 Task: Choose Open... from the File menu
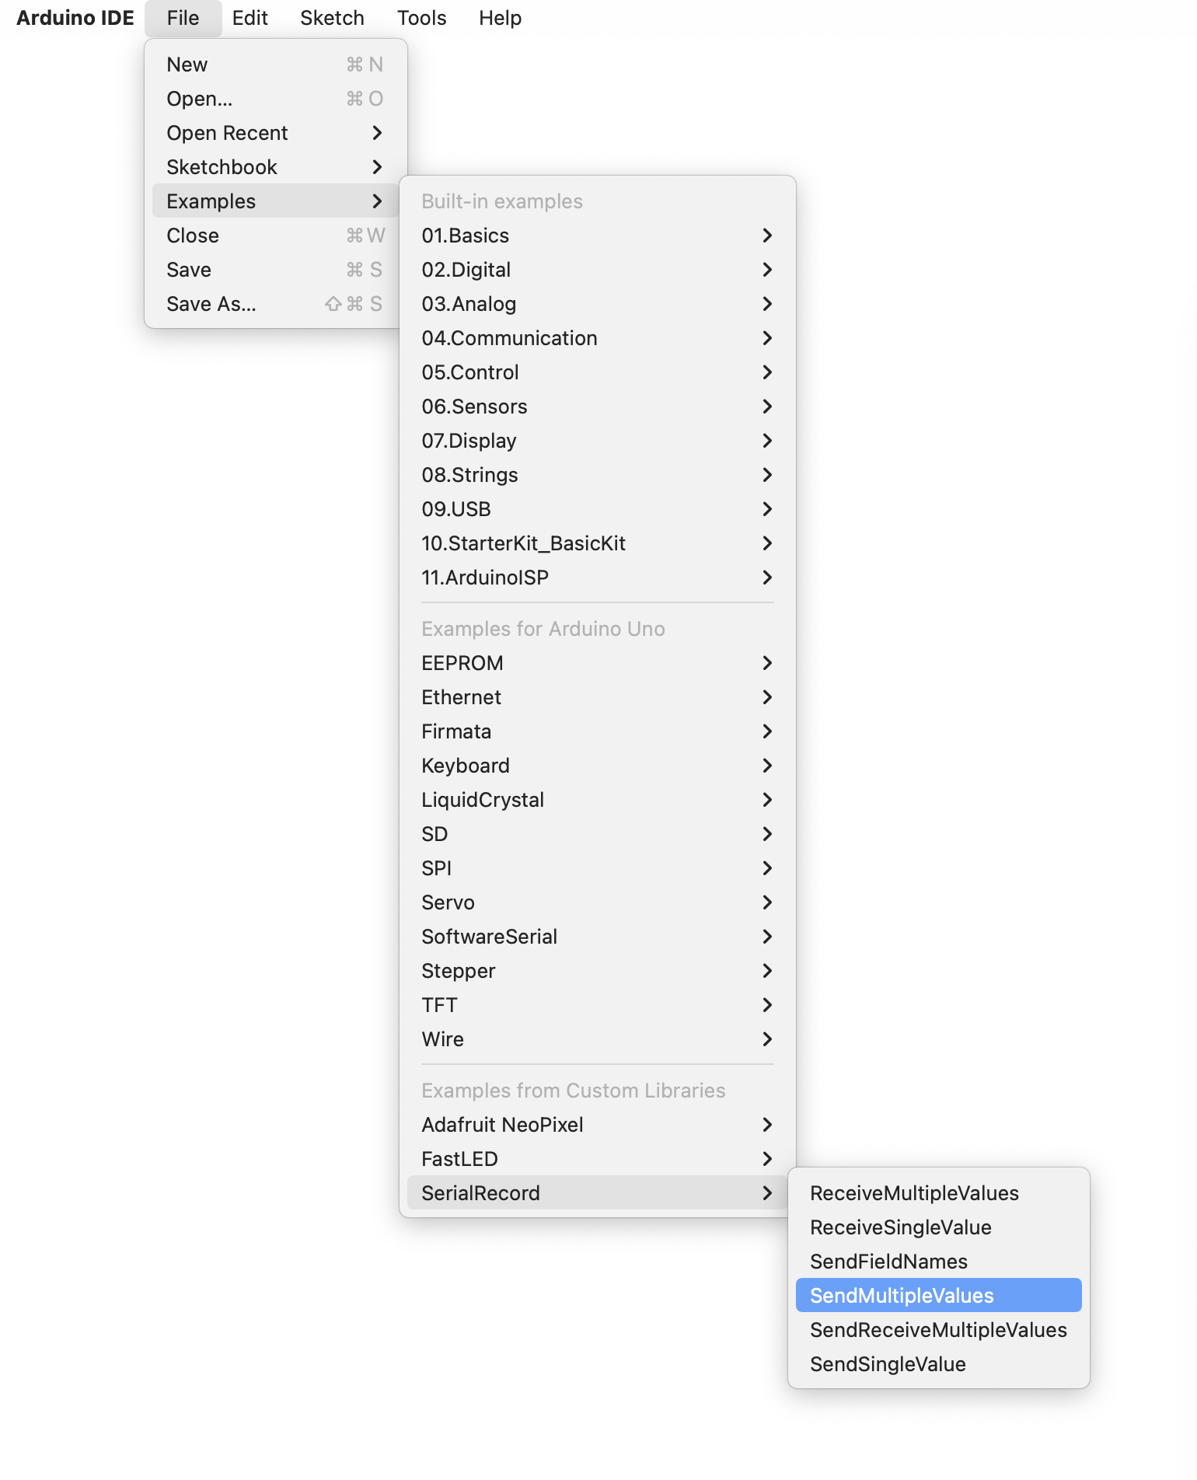point(276,99)
